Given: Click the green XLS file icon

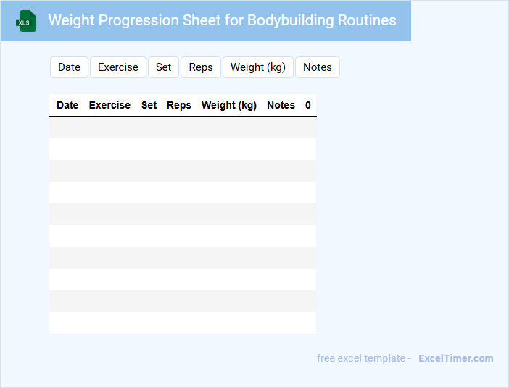Looking at the screenshot, I should 27,21.
